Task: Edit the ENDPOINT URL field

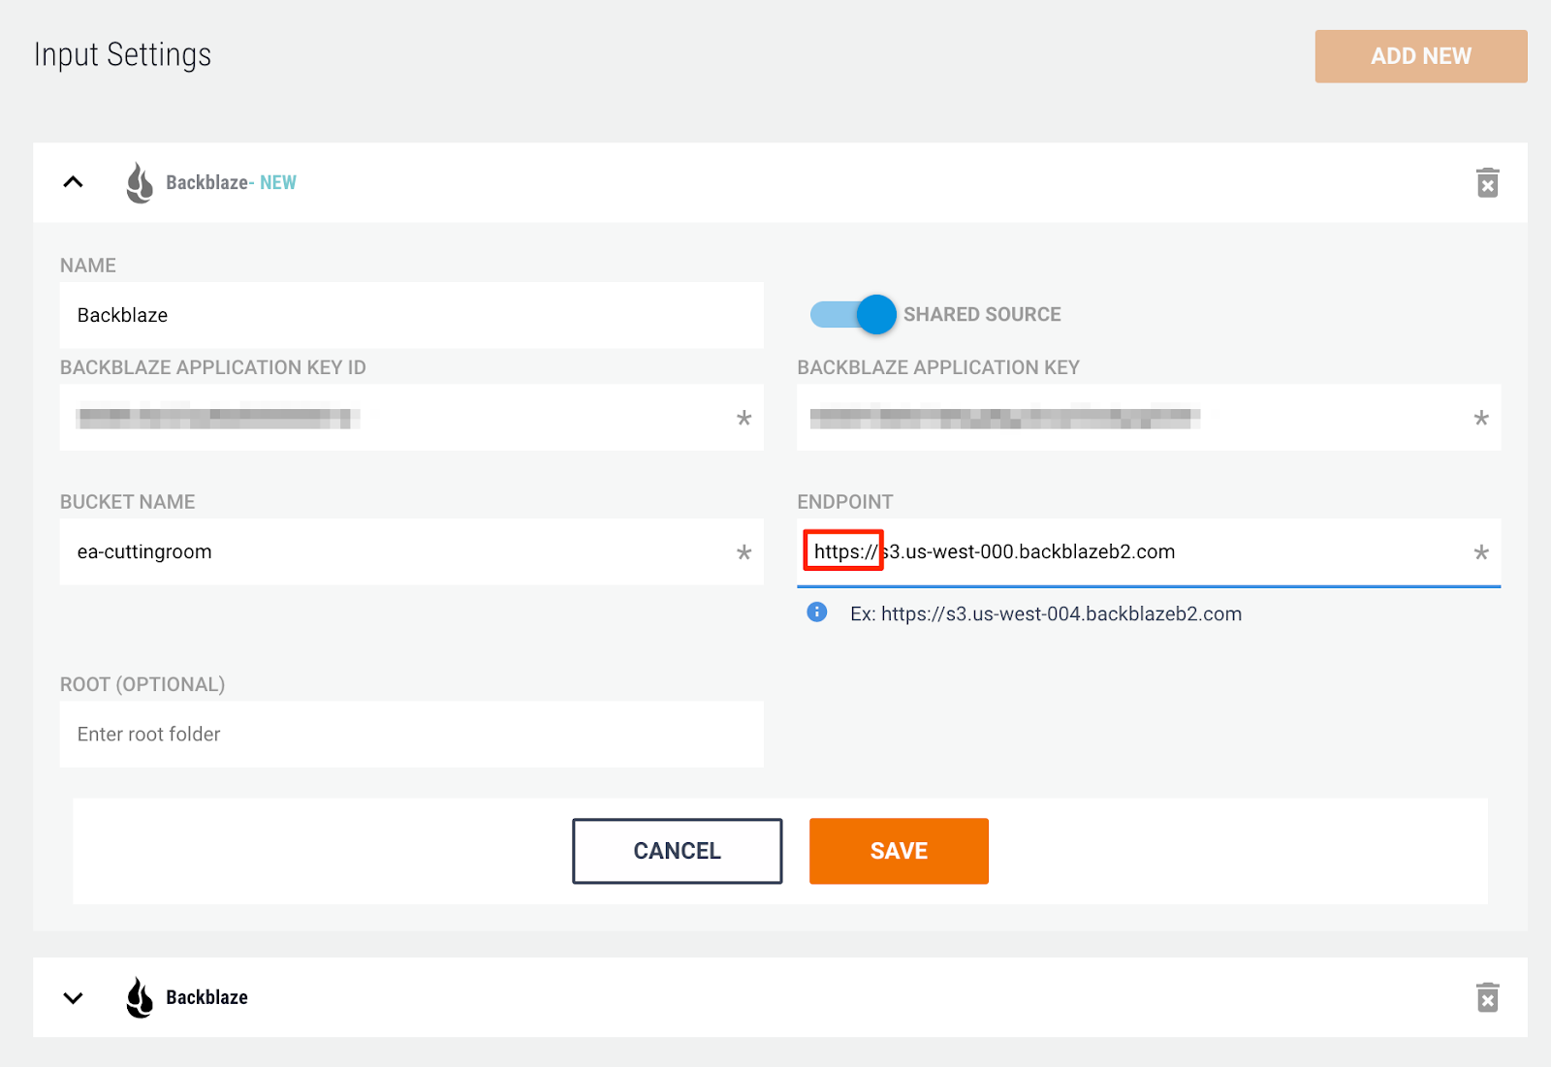Action: point(1149,551)
